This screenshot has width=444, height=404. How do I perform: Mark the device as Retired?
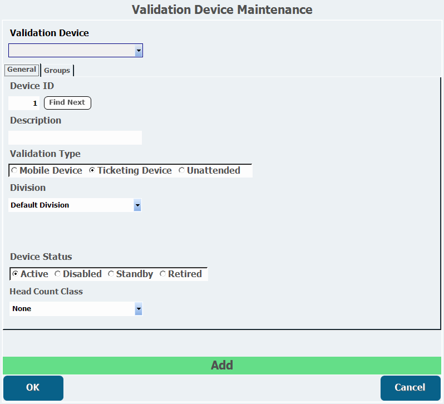(181, 274)
